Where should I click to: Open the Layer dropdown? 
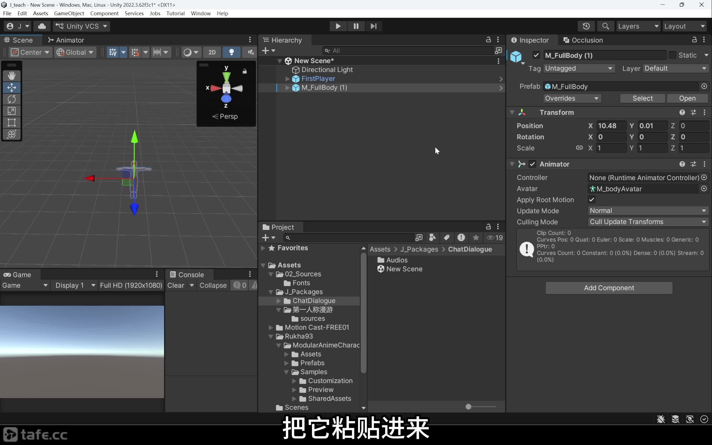[676, 68]
